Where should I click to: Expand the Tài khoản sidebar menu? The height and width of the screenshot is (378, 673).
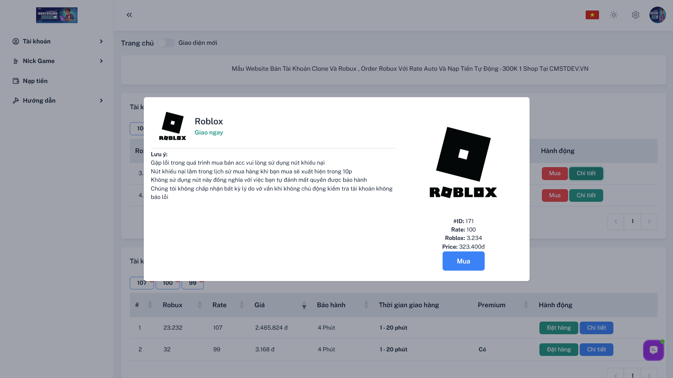[58, 41]
